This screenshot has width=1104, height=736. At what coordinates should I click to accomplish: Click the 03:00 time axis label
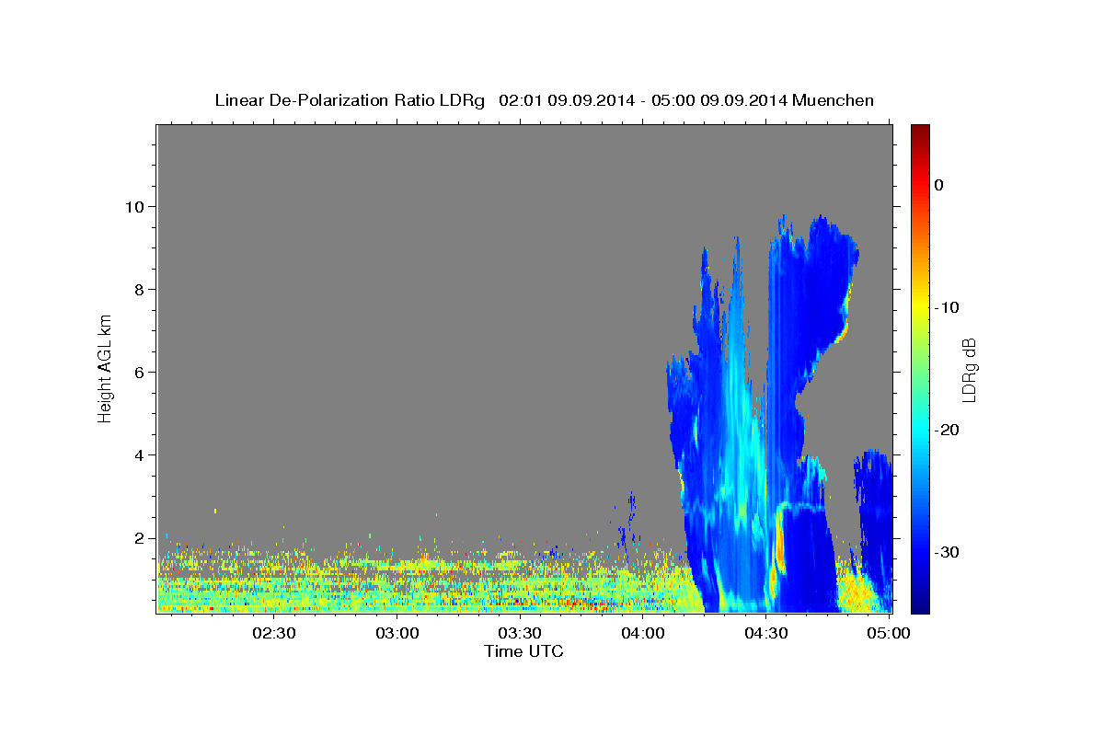[x=398, y=633]
